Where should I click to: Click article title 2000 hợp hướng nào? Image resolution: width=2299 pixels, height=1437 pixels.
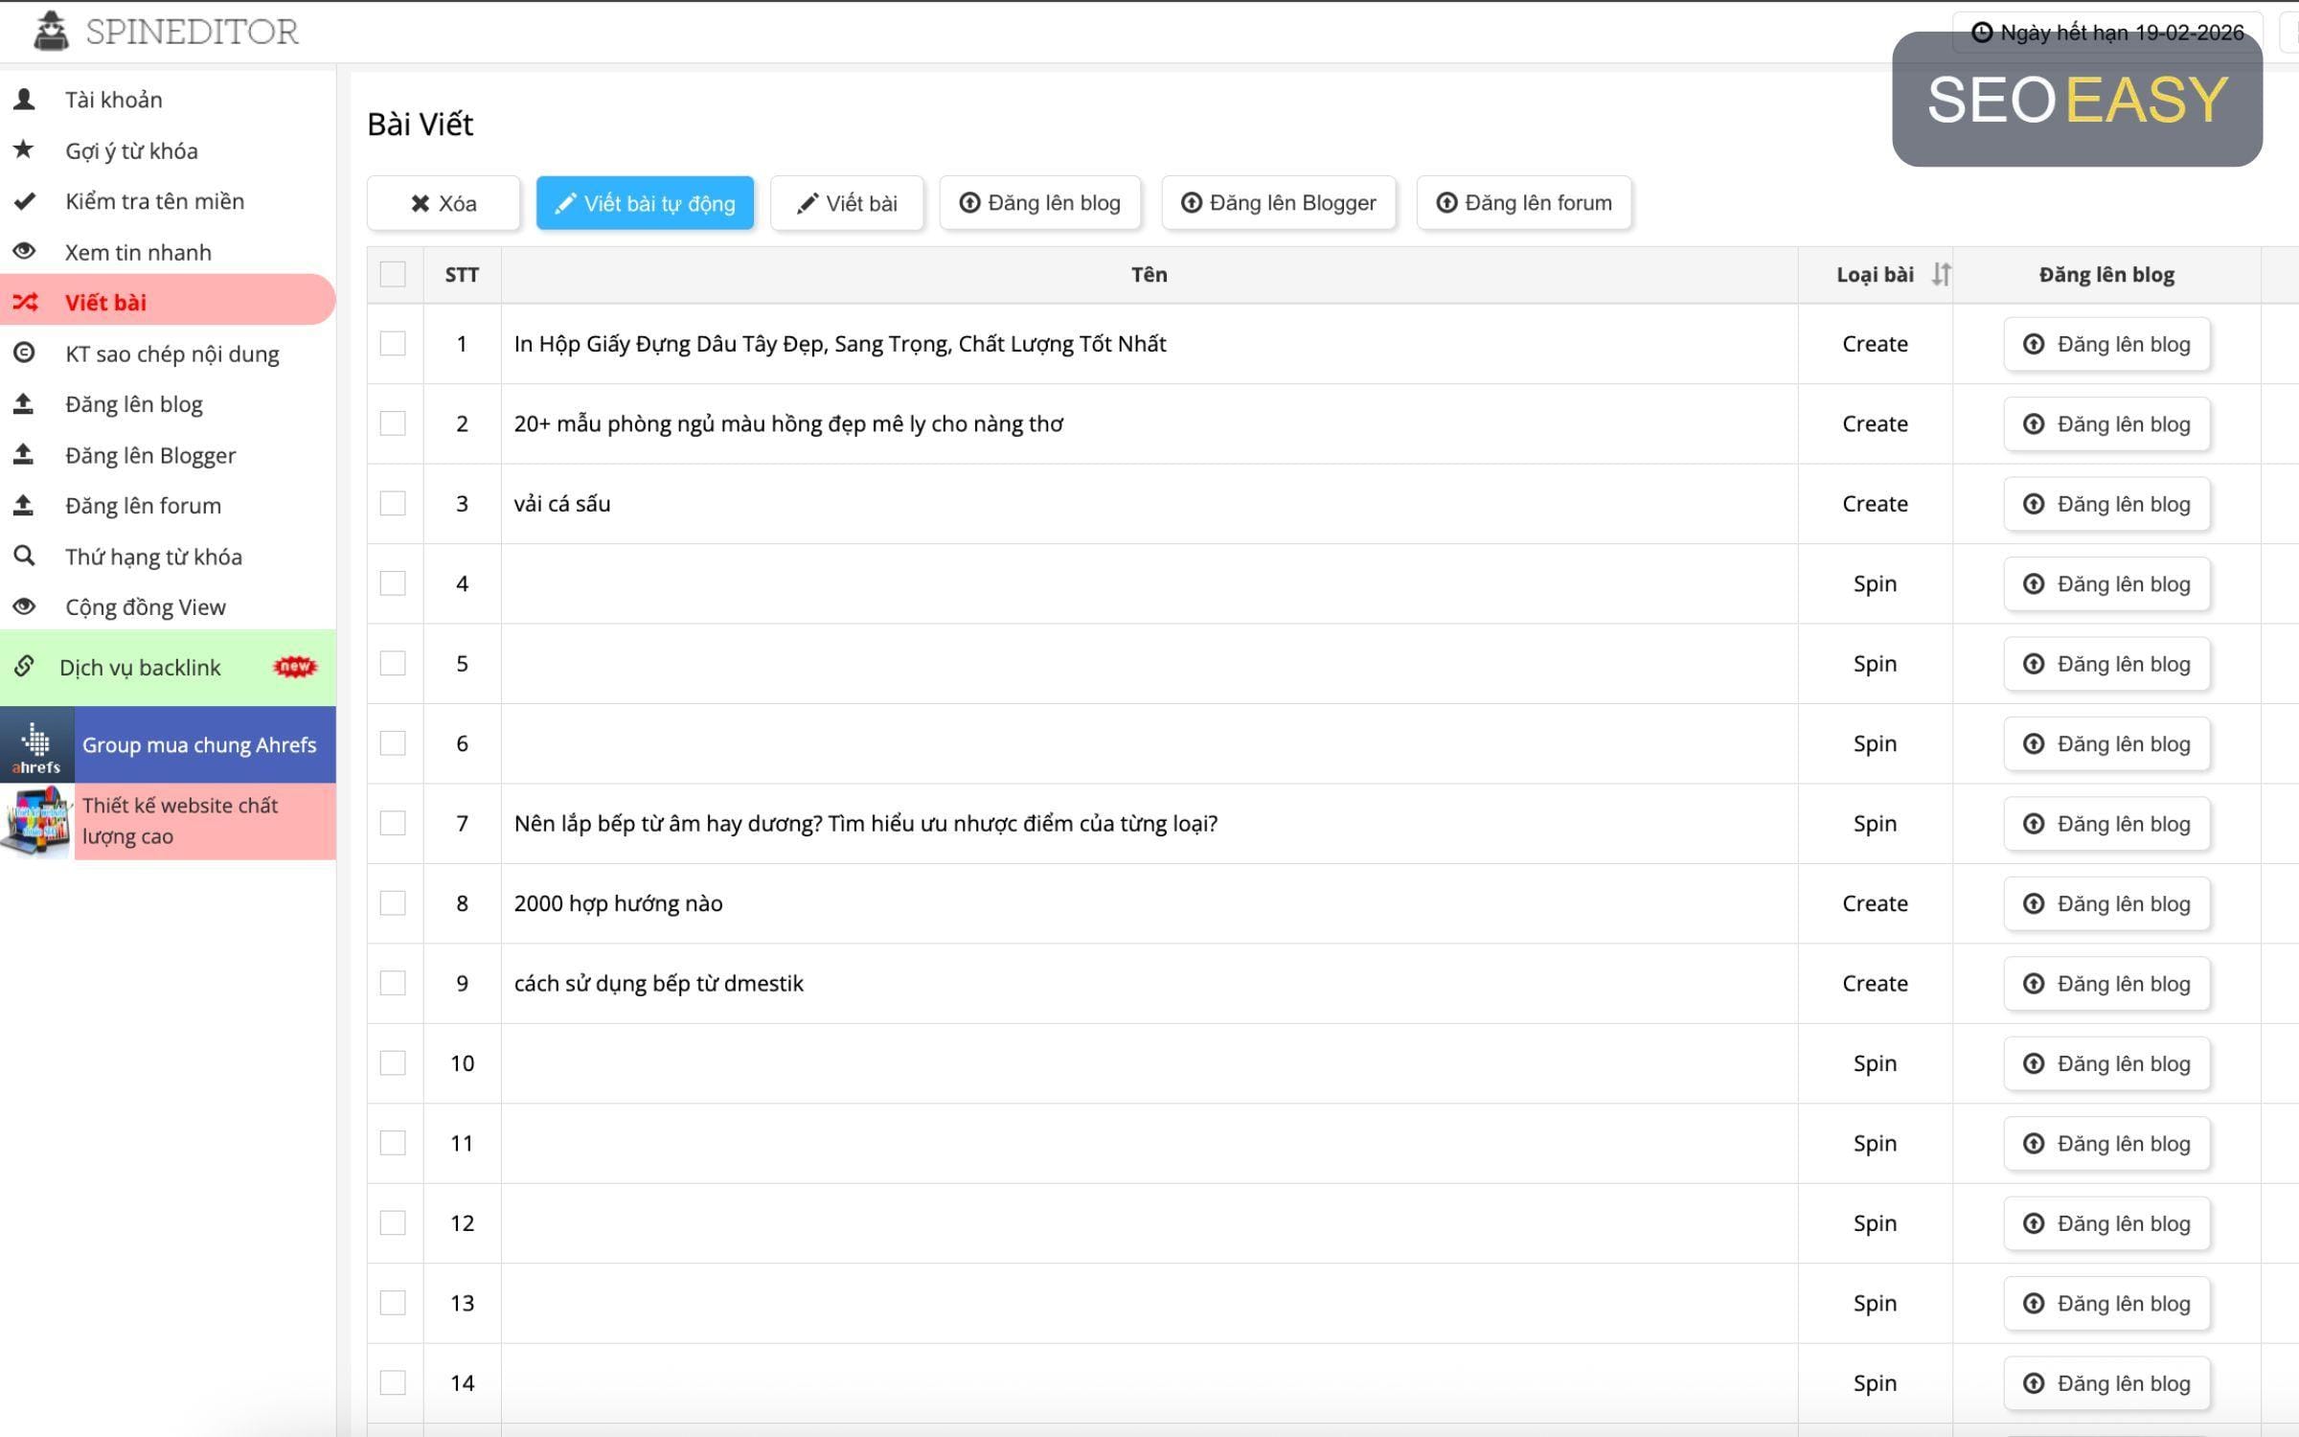[619, 903]
